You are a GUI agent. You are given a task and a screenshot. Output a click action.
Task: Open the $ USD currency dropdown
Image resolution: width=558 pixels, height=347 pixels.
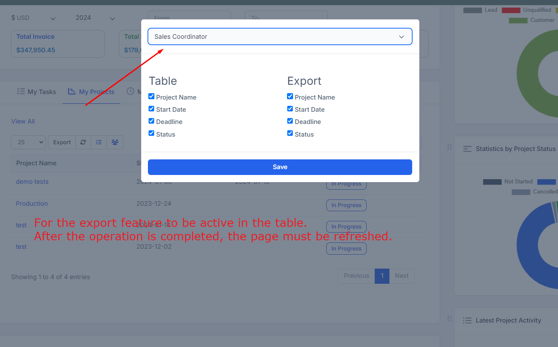[x=33, y=18]
